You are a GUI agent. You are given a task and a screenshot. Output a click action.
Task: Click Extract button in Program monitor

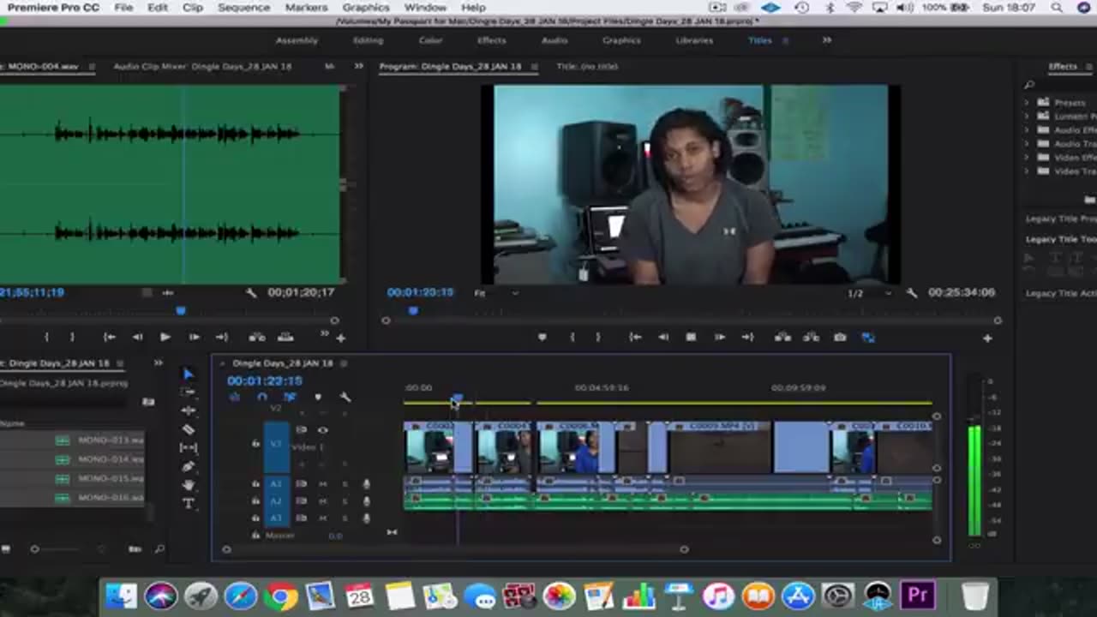point(811,338)
